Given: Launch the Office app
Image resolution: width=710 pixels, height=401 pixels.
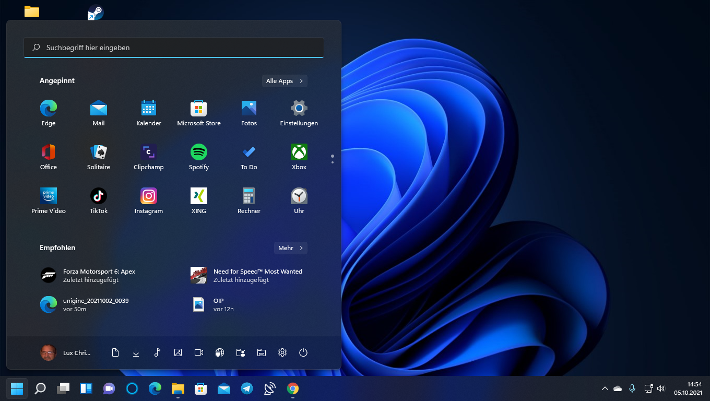Looking at the screenshot, I should pyautogui.click(x=49, y=157).
